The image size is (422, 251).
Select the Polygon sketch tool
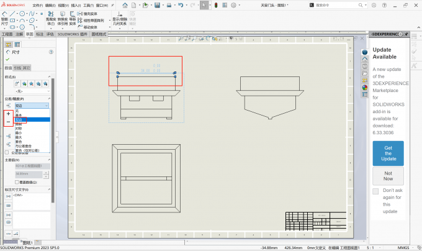[22, 27]
